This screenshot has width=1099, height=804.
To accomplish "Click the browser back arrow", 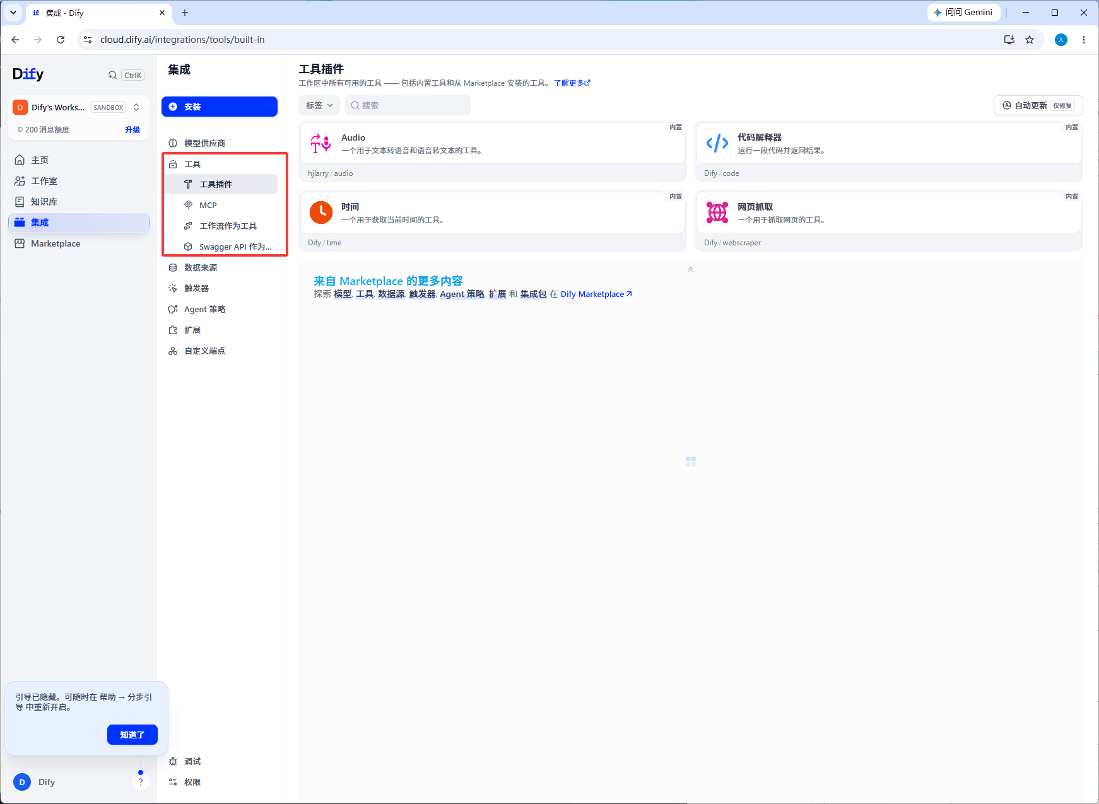I will click(15, 40).
